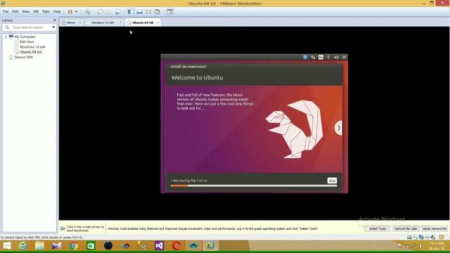
Task: Open the File menu
Action: [6, 12]
